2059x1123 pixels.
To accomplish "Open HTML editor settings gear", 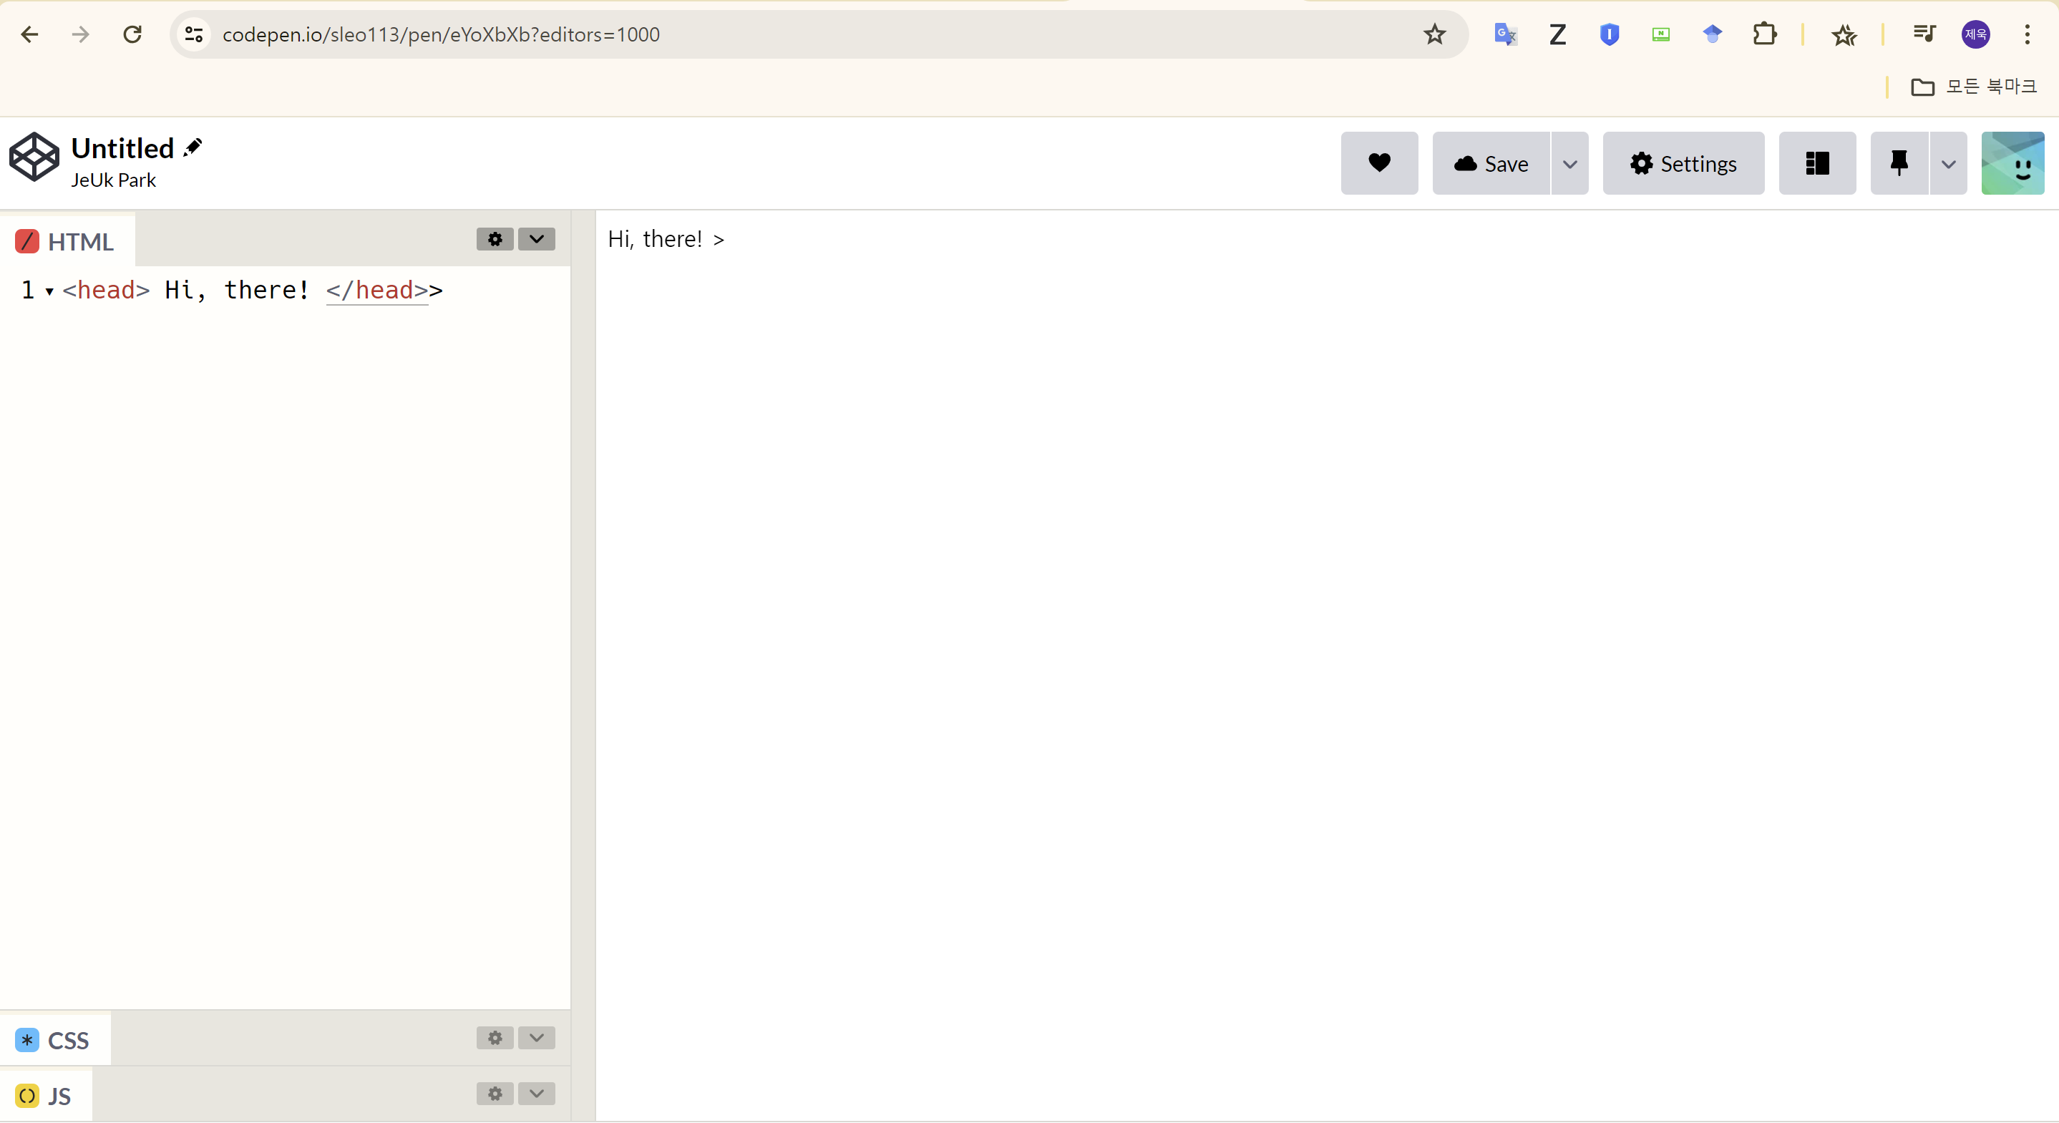I will 495,239.
